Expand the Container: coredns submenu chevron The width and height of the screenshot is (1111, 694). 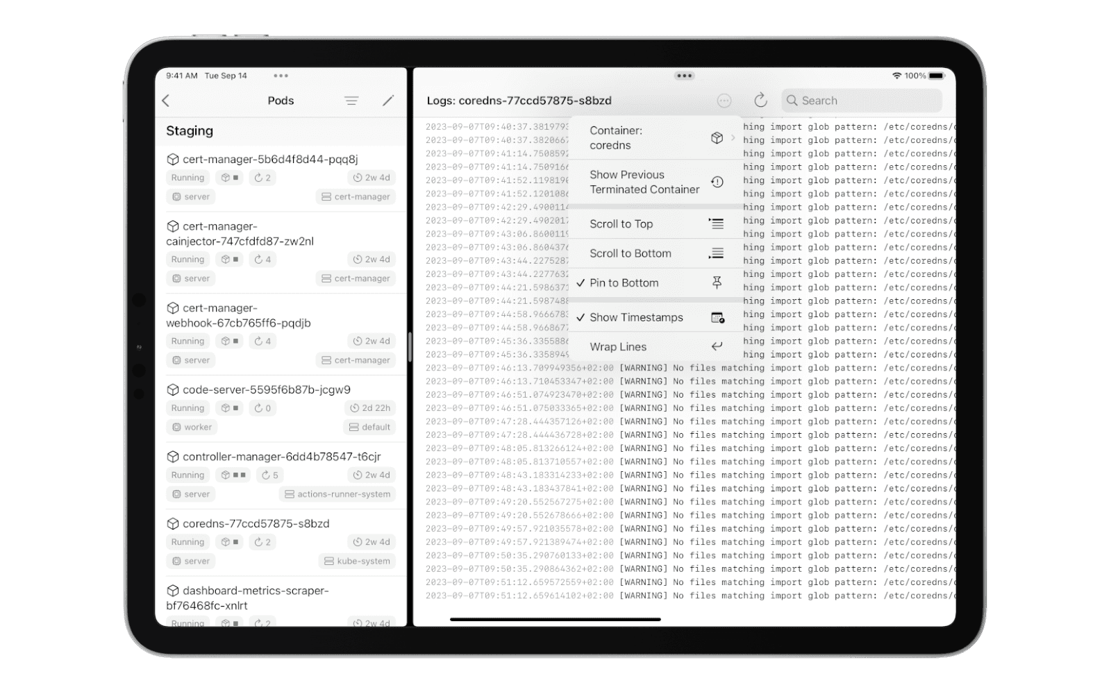(733, 137)
